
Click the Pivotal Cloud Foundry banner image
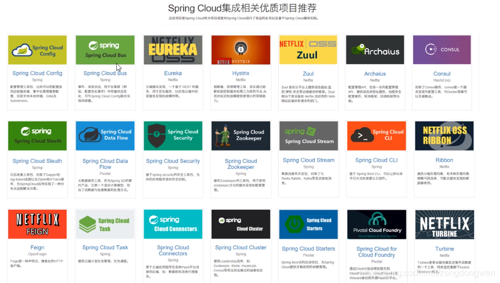tap(377, 225)
